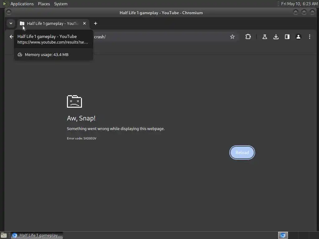Open the Extensions puzzle icon
Viewport: 319px width, 239px height.
(248, 37)
